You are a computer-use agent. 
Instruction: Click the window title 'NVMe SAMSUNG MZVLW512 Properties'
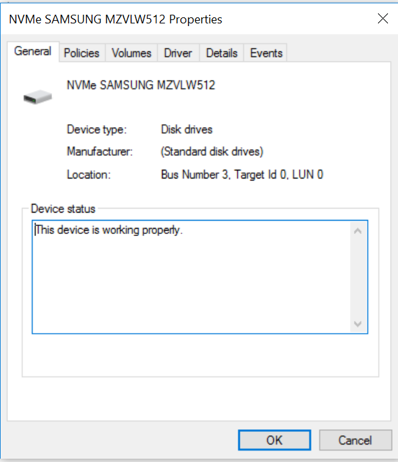116,19
